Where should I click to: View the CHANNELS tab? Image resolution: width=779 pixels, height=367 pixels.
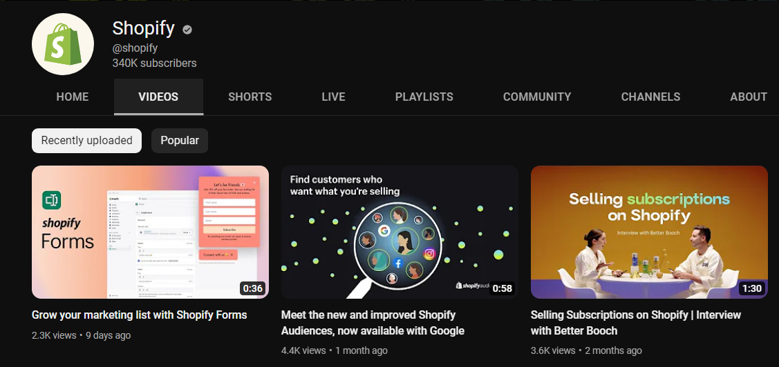click(x=651, y=97)
